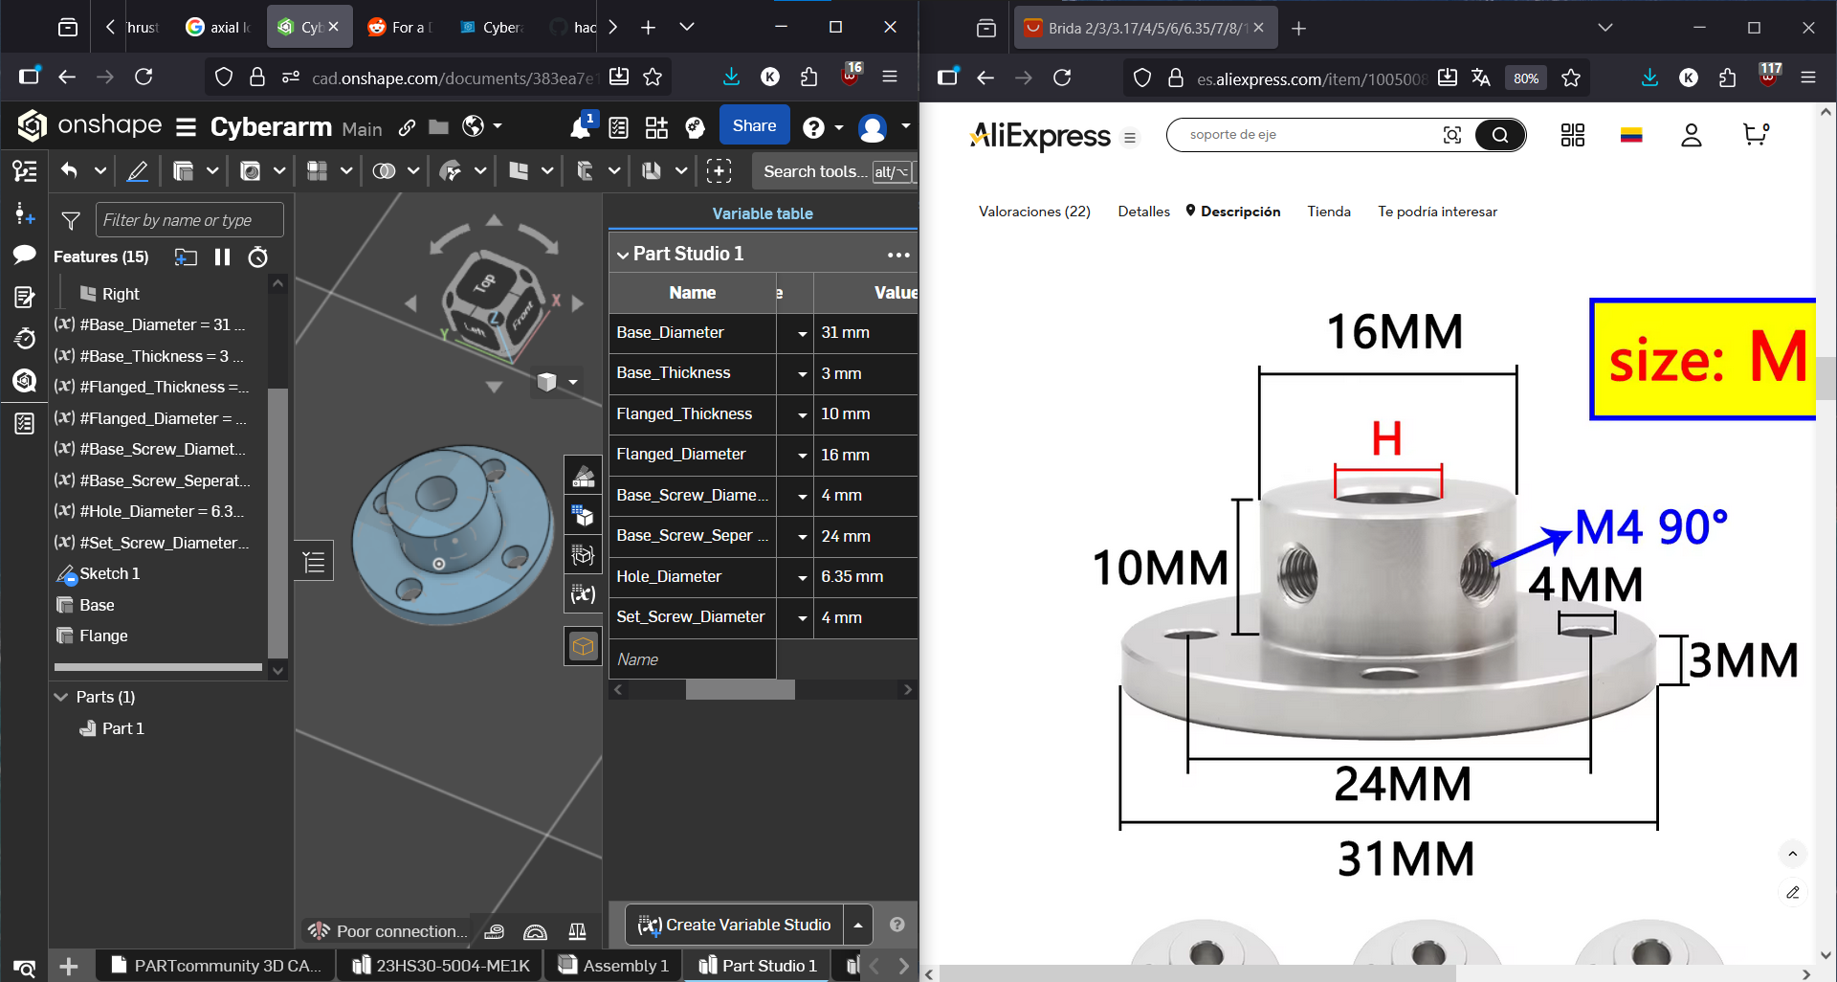Click the feature filter funnel icon
1837x982 pixels.
[x=71, y=220]
